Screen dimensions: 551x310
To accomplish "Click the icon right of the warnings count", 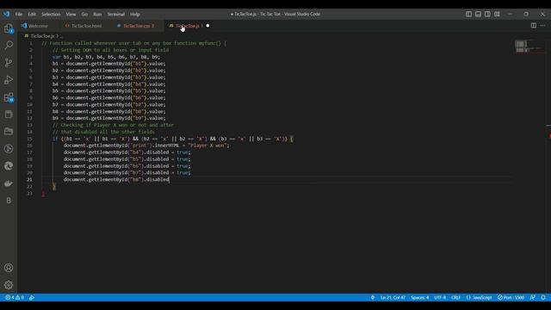I will [x=32, y=297].
